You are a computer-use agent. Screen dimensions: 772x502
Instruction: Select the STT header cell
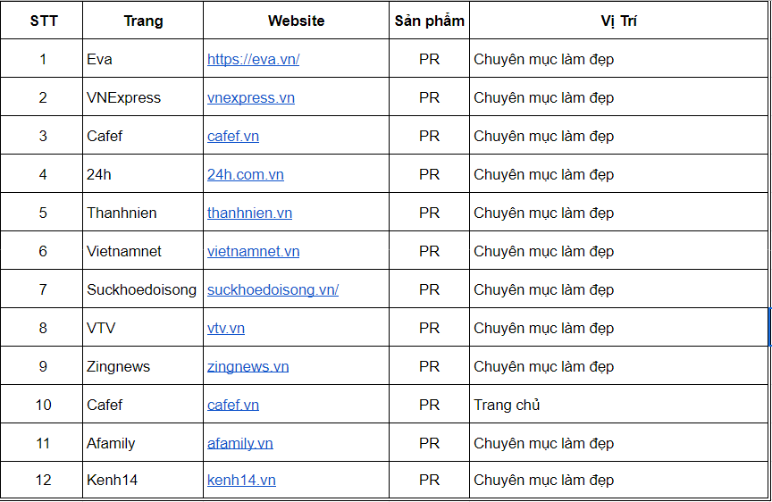click(42, 21)
